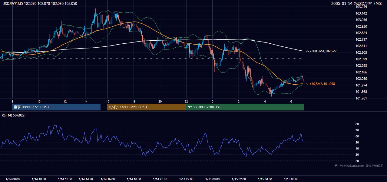
Task: Click the RSI 20 level label
Action: (x=357, y=161)
